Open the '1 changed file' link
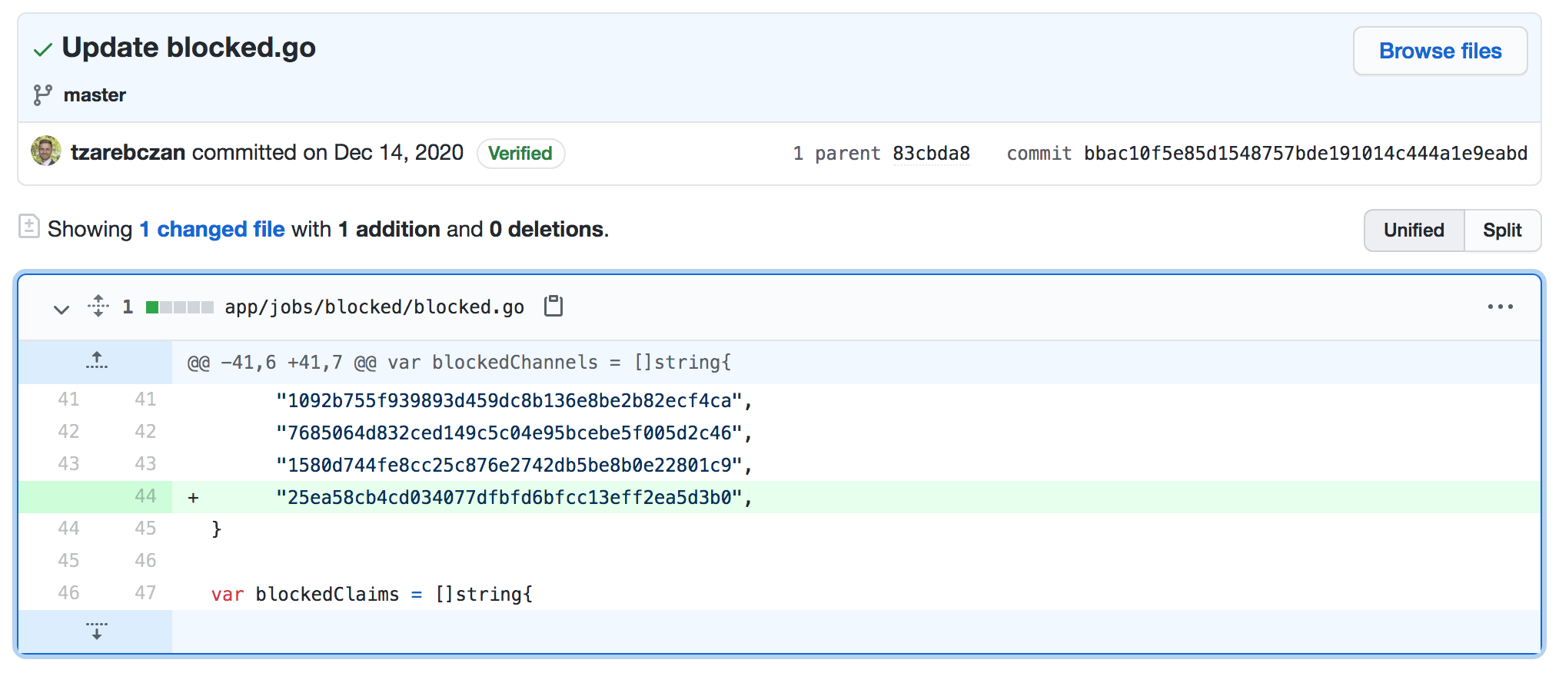This screenshot has width=1559, height=673. coord(212,229)
